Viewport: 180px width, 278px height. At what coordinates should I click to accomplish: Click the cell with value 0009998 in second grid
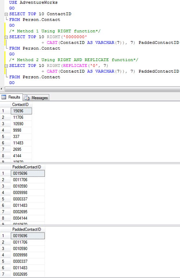pos(28,193)
